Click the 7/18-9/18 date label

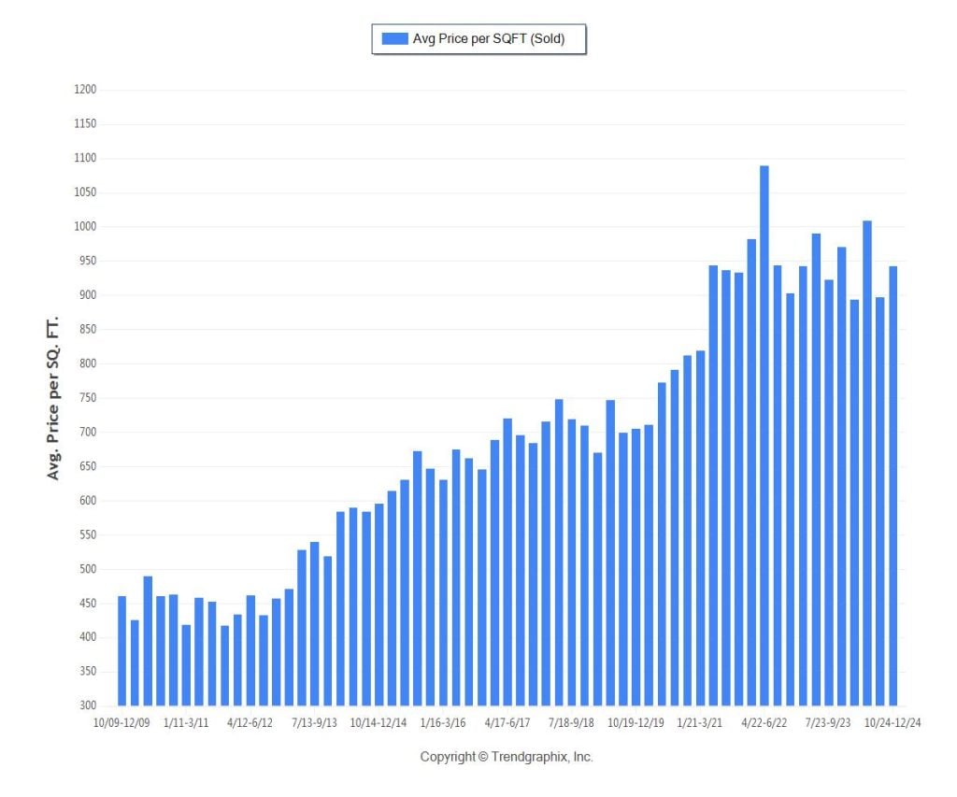click(571, 722)
